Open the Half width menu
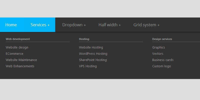The height and width of the screenshot is (100, 200). (109, 25)
